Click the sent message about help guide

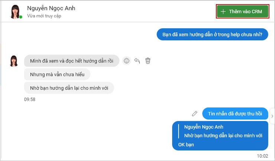point(212,35)
